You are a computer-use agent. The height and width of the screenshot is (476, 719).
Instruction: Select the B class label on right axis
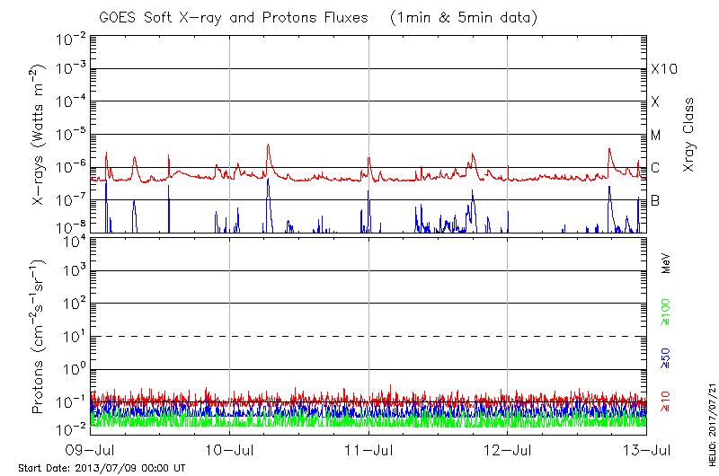655,200
